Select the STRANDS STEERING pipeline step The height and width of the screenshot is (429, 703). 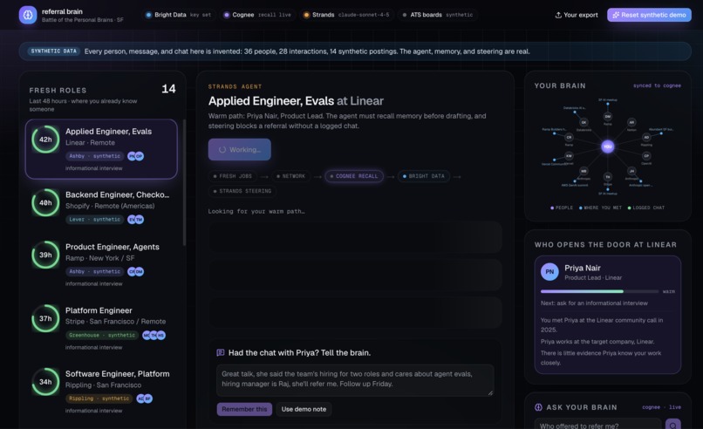[242, 191]
